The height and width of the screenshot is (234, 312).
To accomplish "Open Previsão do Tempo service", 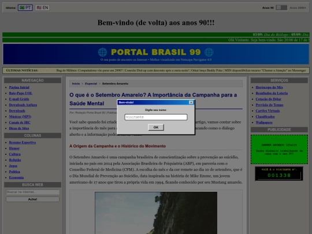I will tap(269, 105).
